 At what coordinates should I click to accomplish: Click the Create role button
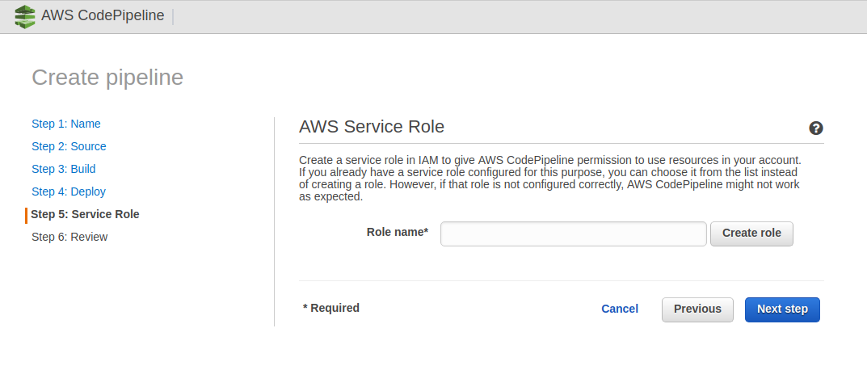coord(751,234)
